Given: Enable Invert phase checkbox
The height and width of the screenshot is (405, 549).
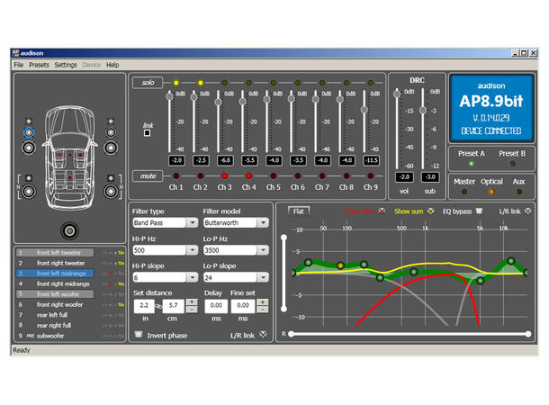Looking at the screenshot, I should point(139,335).
